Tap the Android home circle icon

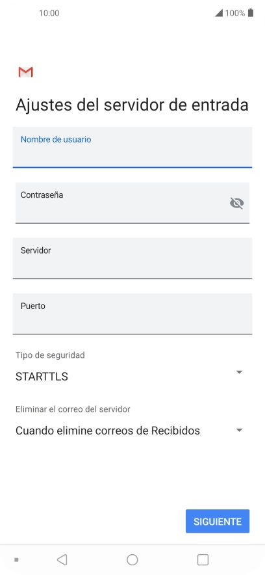pos(132,559)
